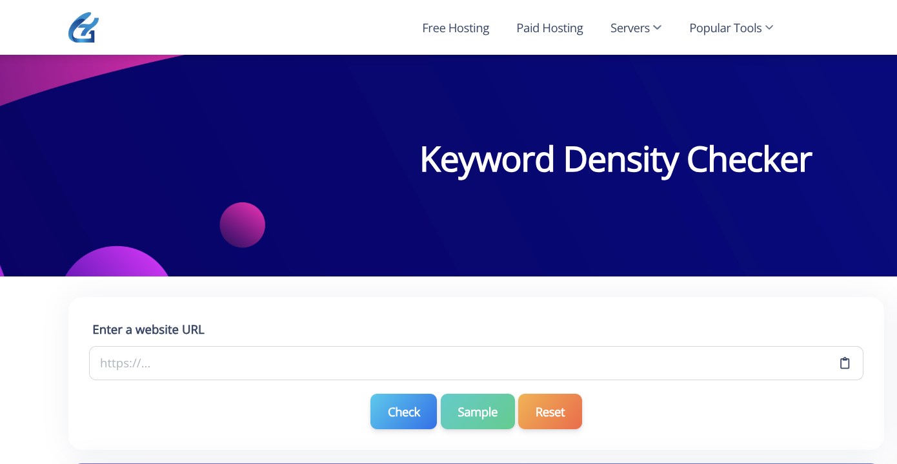Click the small pink sphere in the banner
This screenshot has height=464, width=897.
(243, 225)
